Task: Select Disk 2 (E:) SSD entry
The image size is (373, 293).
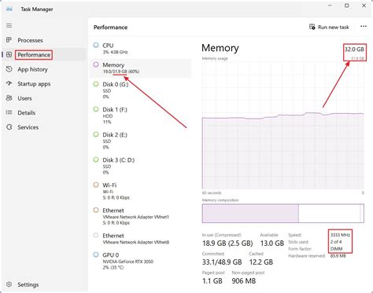Action: 140,141
